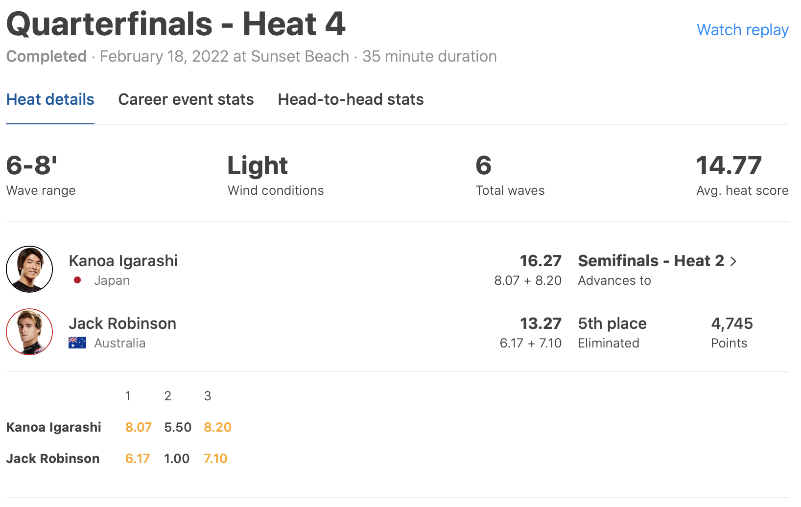Click Robinson's 7.10 wave score
The image size is (801, 507).
click(215, 459)
